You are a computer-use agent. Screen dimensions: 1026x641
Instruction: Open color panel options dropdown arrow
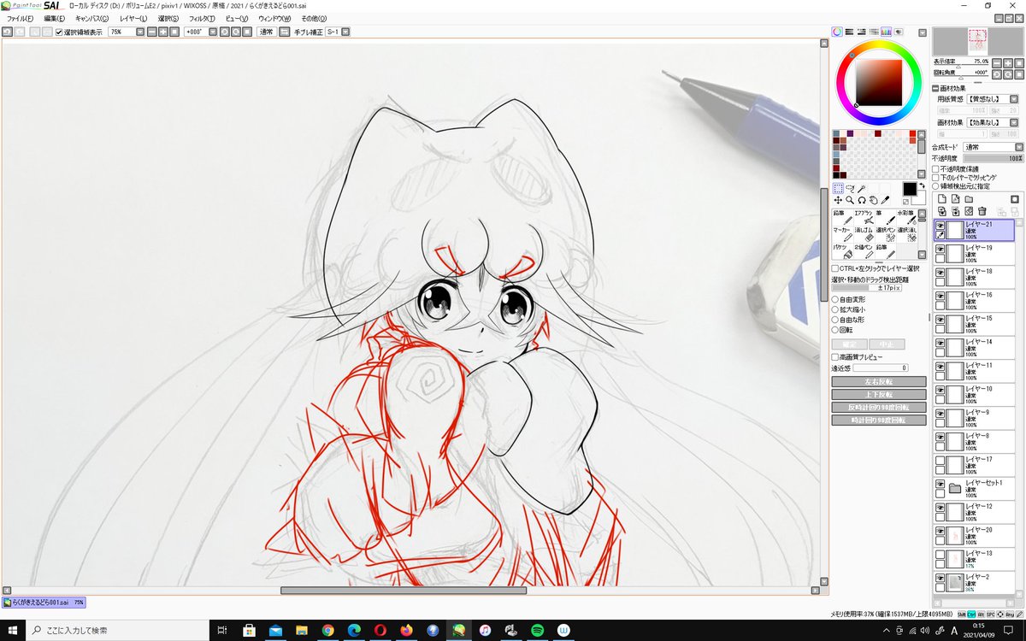tap(923, 32)
